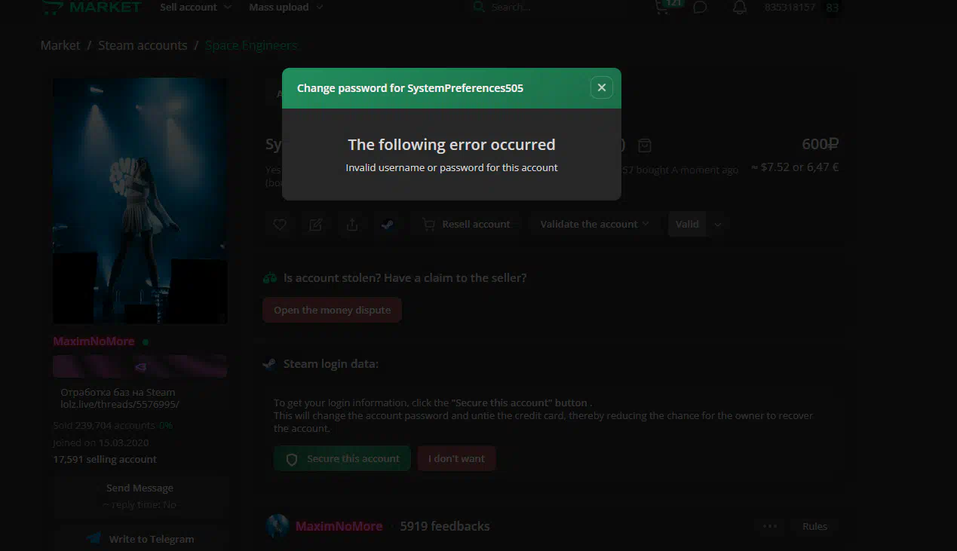Add account to favorites with heart icon
Screen dimensions: 957x551
click(x=280, y=224)
